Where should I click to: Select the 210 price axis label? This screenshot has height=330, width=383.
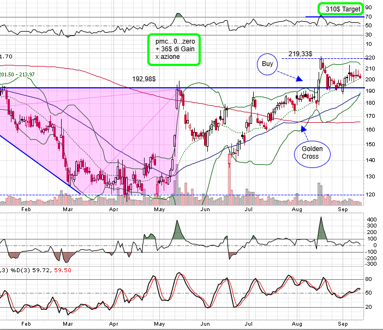[x=370, y=69]
